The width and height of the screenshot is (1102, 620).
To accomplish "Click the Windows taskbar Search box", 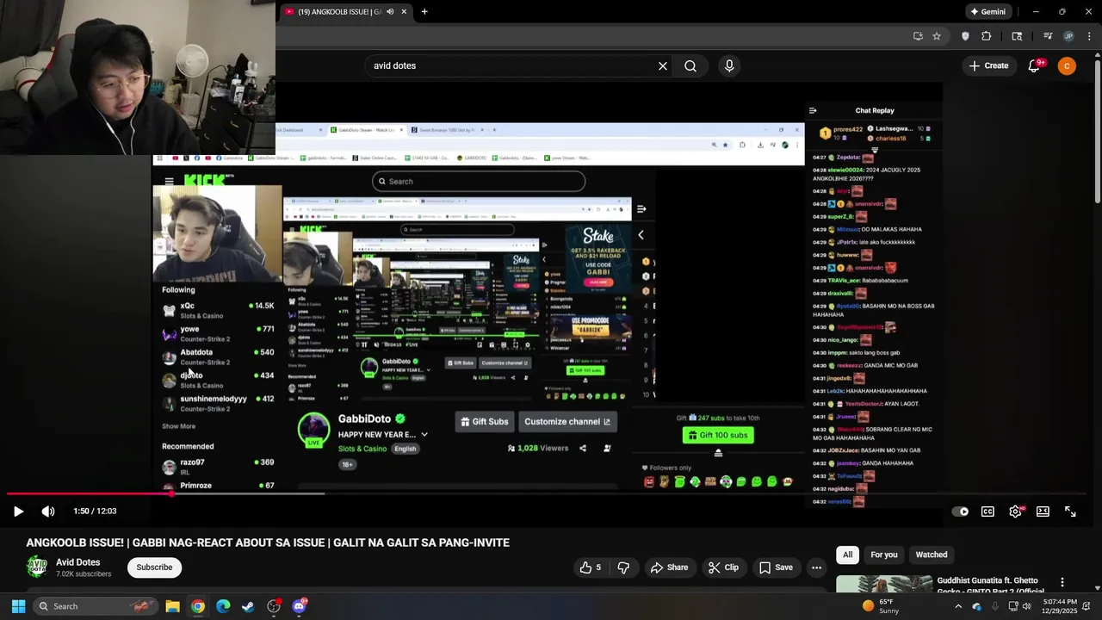I will click(x=95, y=606).
